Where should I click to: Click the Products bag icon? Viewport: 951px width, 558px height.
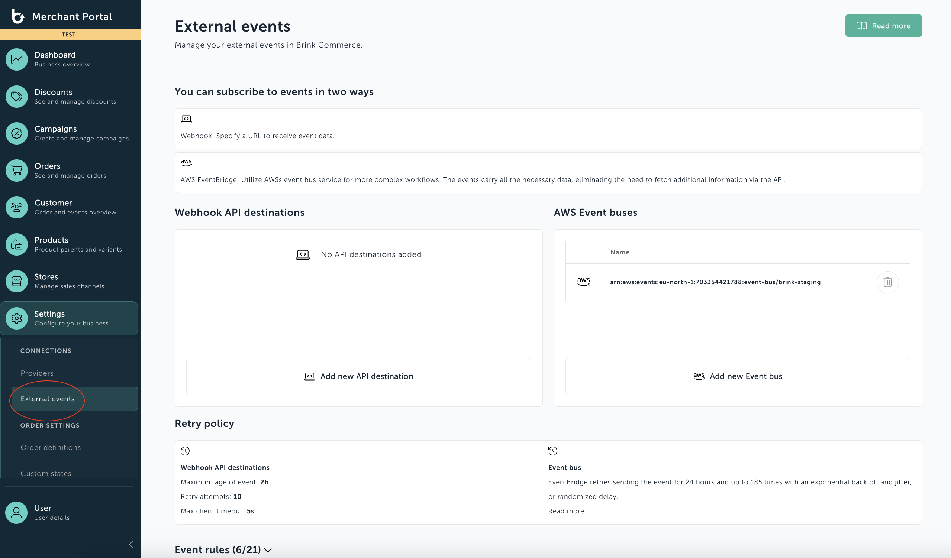[17, 244]
